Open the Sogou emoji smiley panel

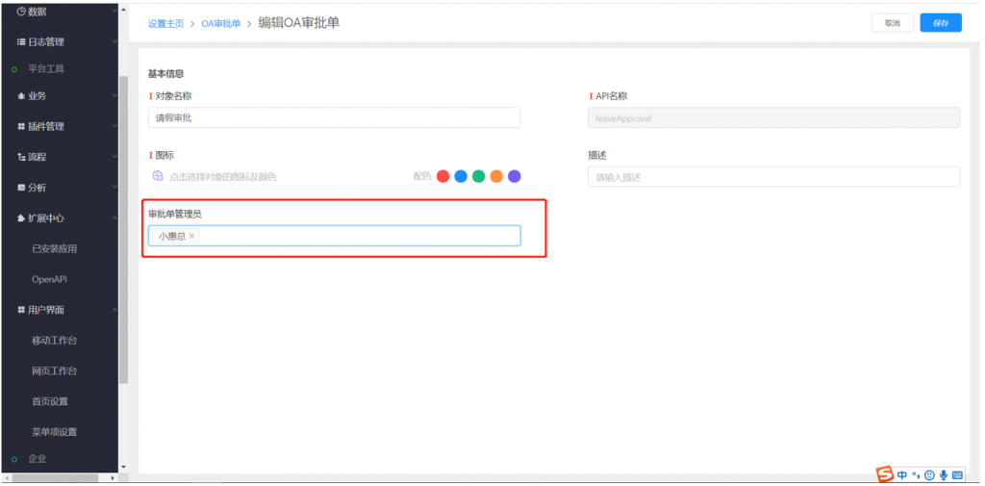pyautogui.click(x=929, y=475)
